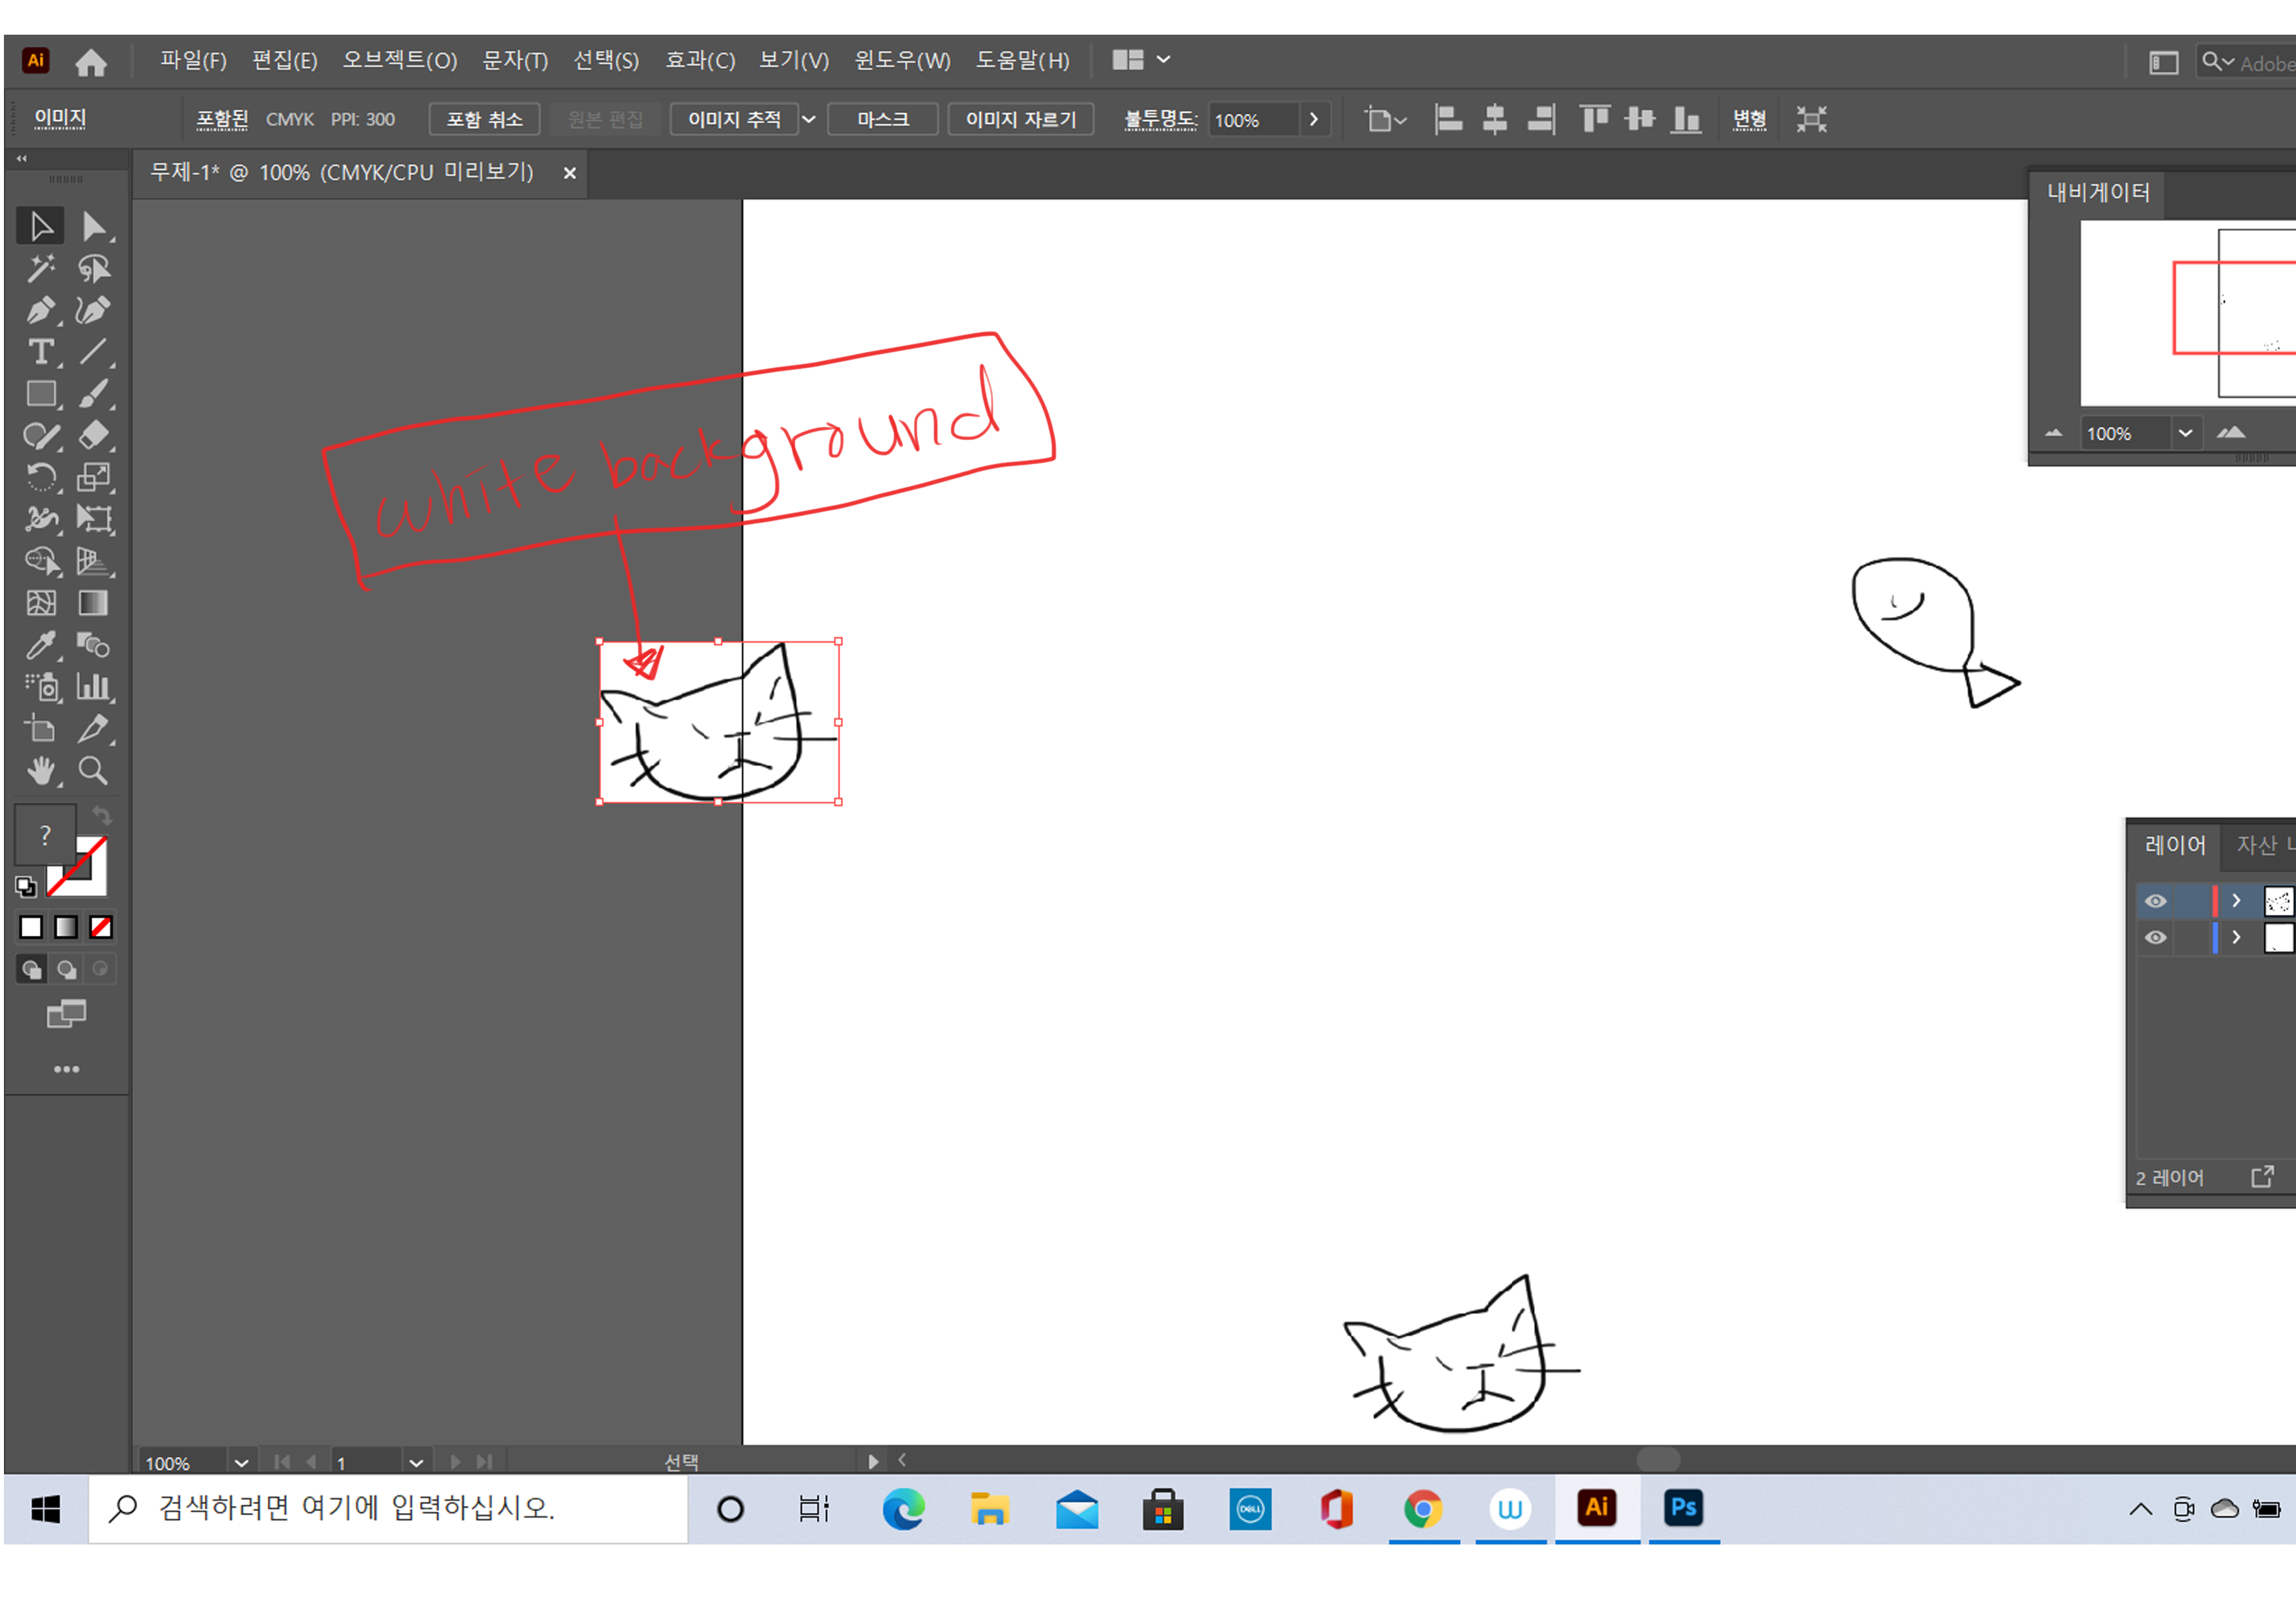Open the 이미지 추적 dropdown arrow
The height and width of the screenshot is (1623, 2296).
(x=809, y=120)
